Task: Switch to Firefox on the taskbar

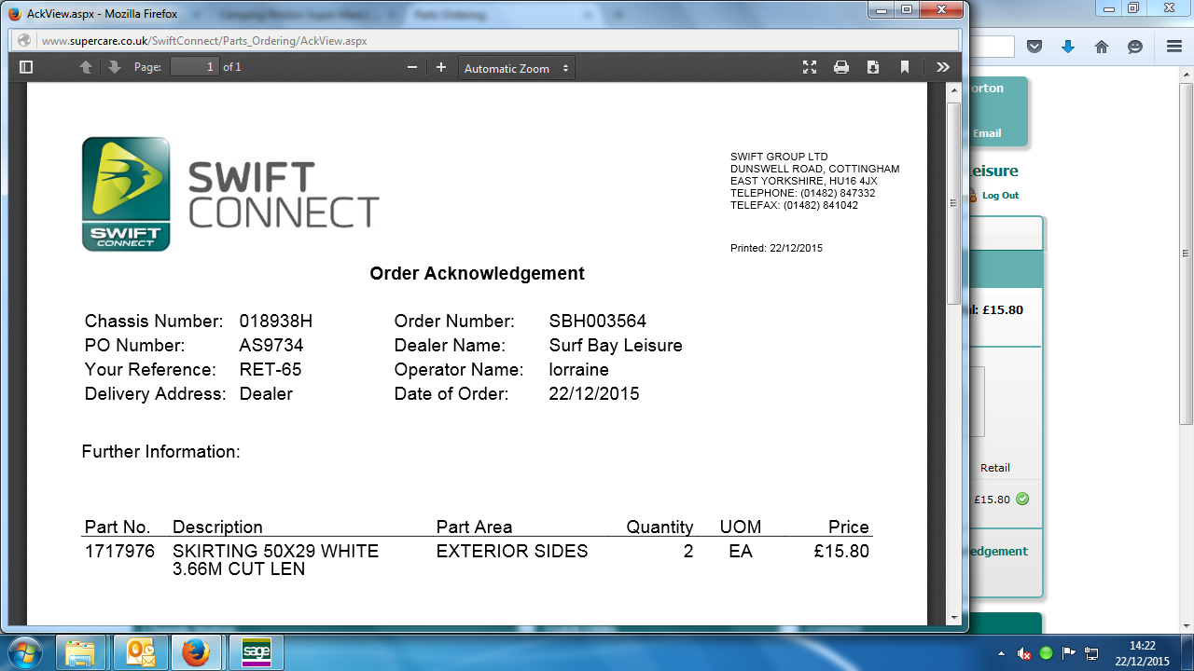Action: click(x=196, y=652)
